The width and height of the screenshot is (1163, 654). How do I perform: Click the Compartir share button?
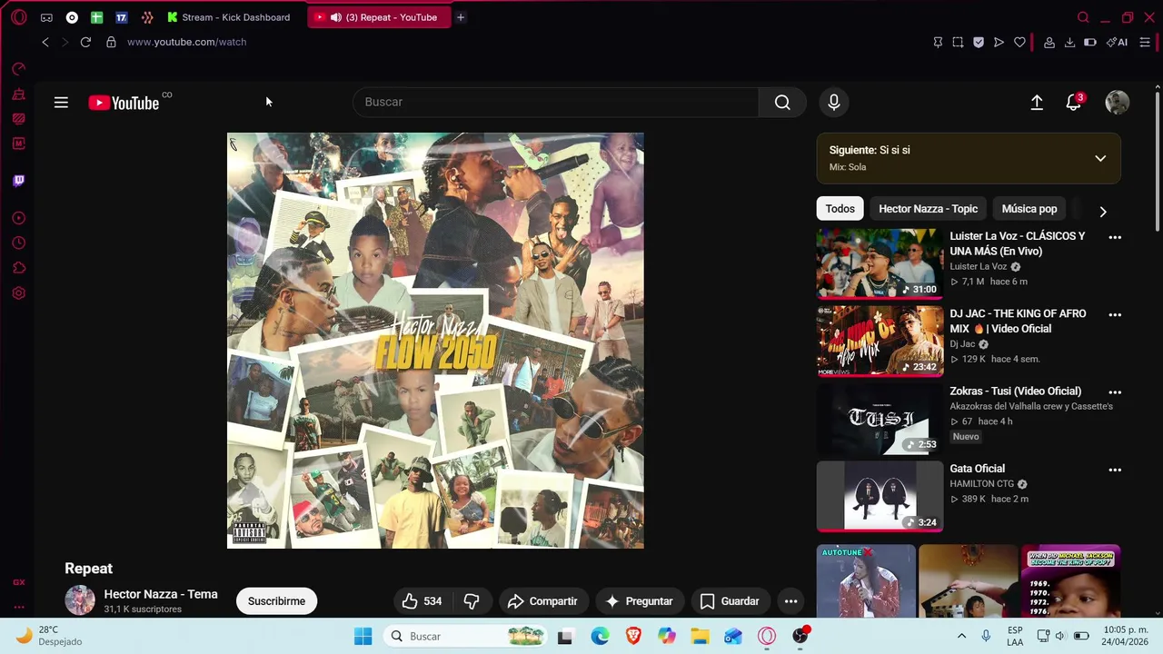click(542, 601)
